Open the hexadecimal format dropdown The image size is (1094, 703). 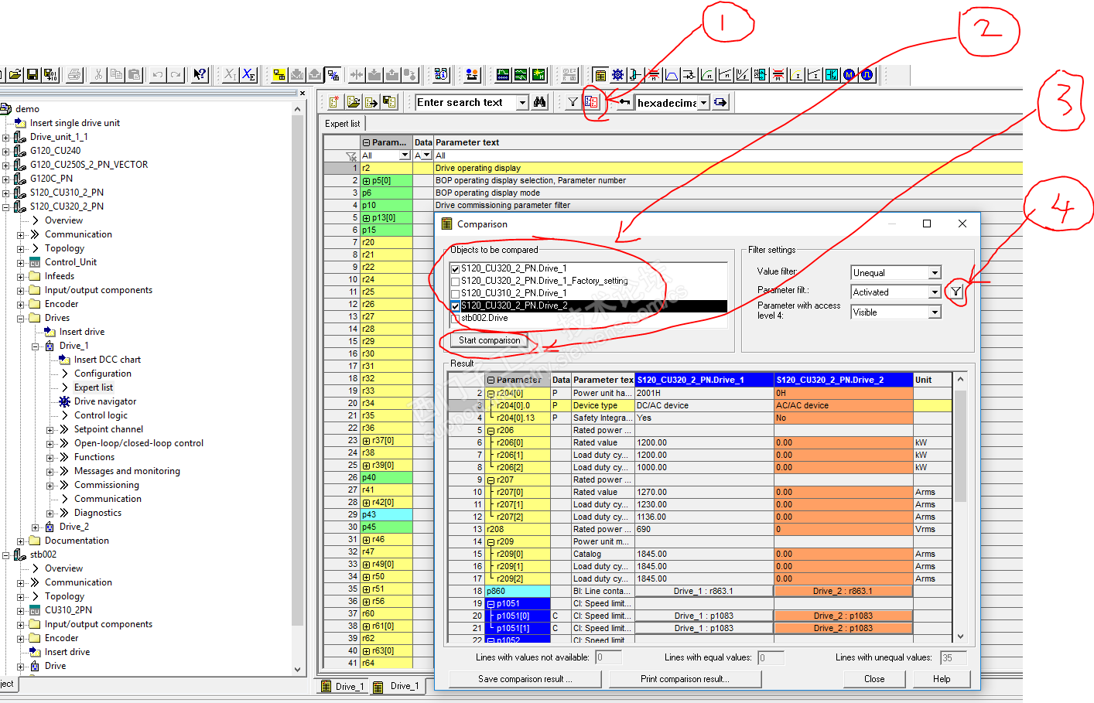(703, 103)
